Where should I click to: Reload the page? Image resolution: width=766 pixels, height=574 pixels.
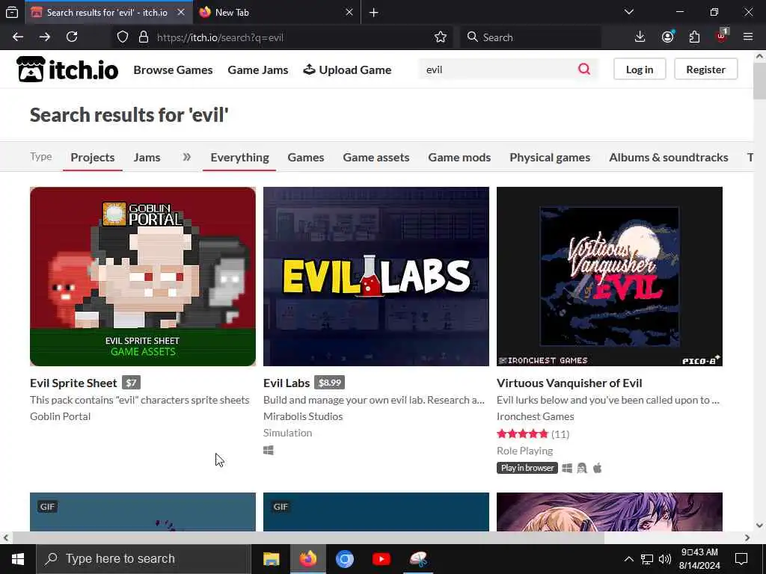(72, 37)
